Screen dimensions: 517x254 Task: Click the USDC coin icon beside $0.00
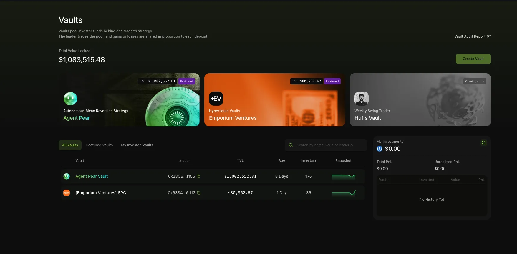point(380,149)
